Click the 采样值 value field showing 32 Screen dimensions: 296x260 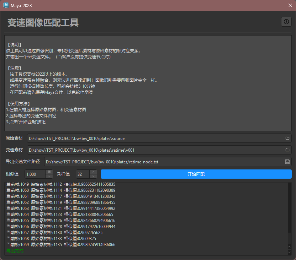[82, 174]
